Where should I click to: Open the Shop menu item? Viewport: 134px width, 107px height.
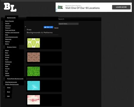click(x=9, y=88)
